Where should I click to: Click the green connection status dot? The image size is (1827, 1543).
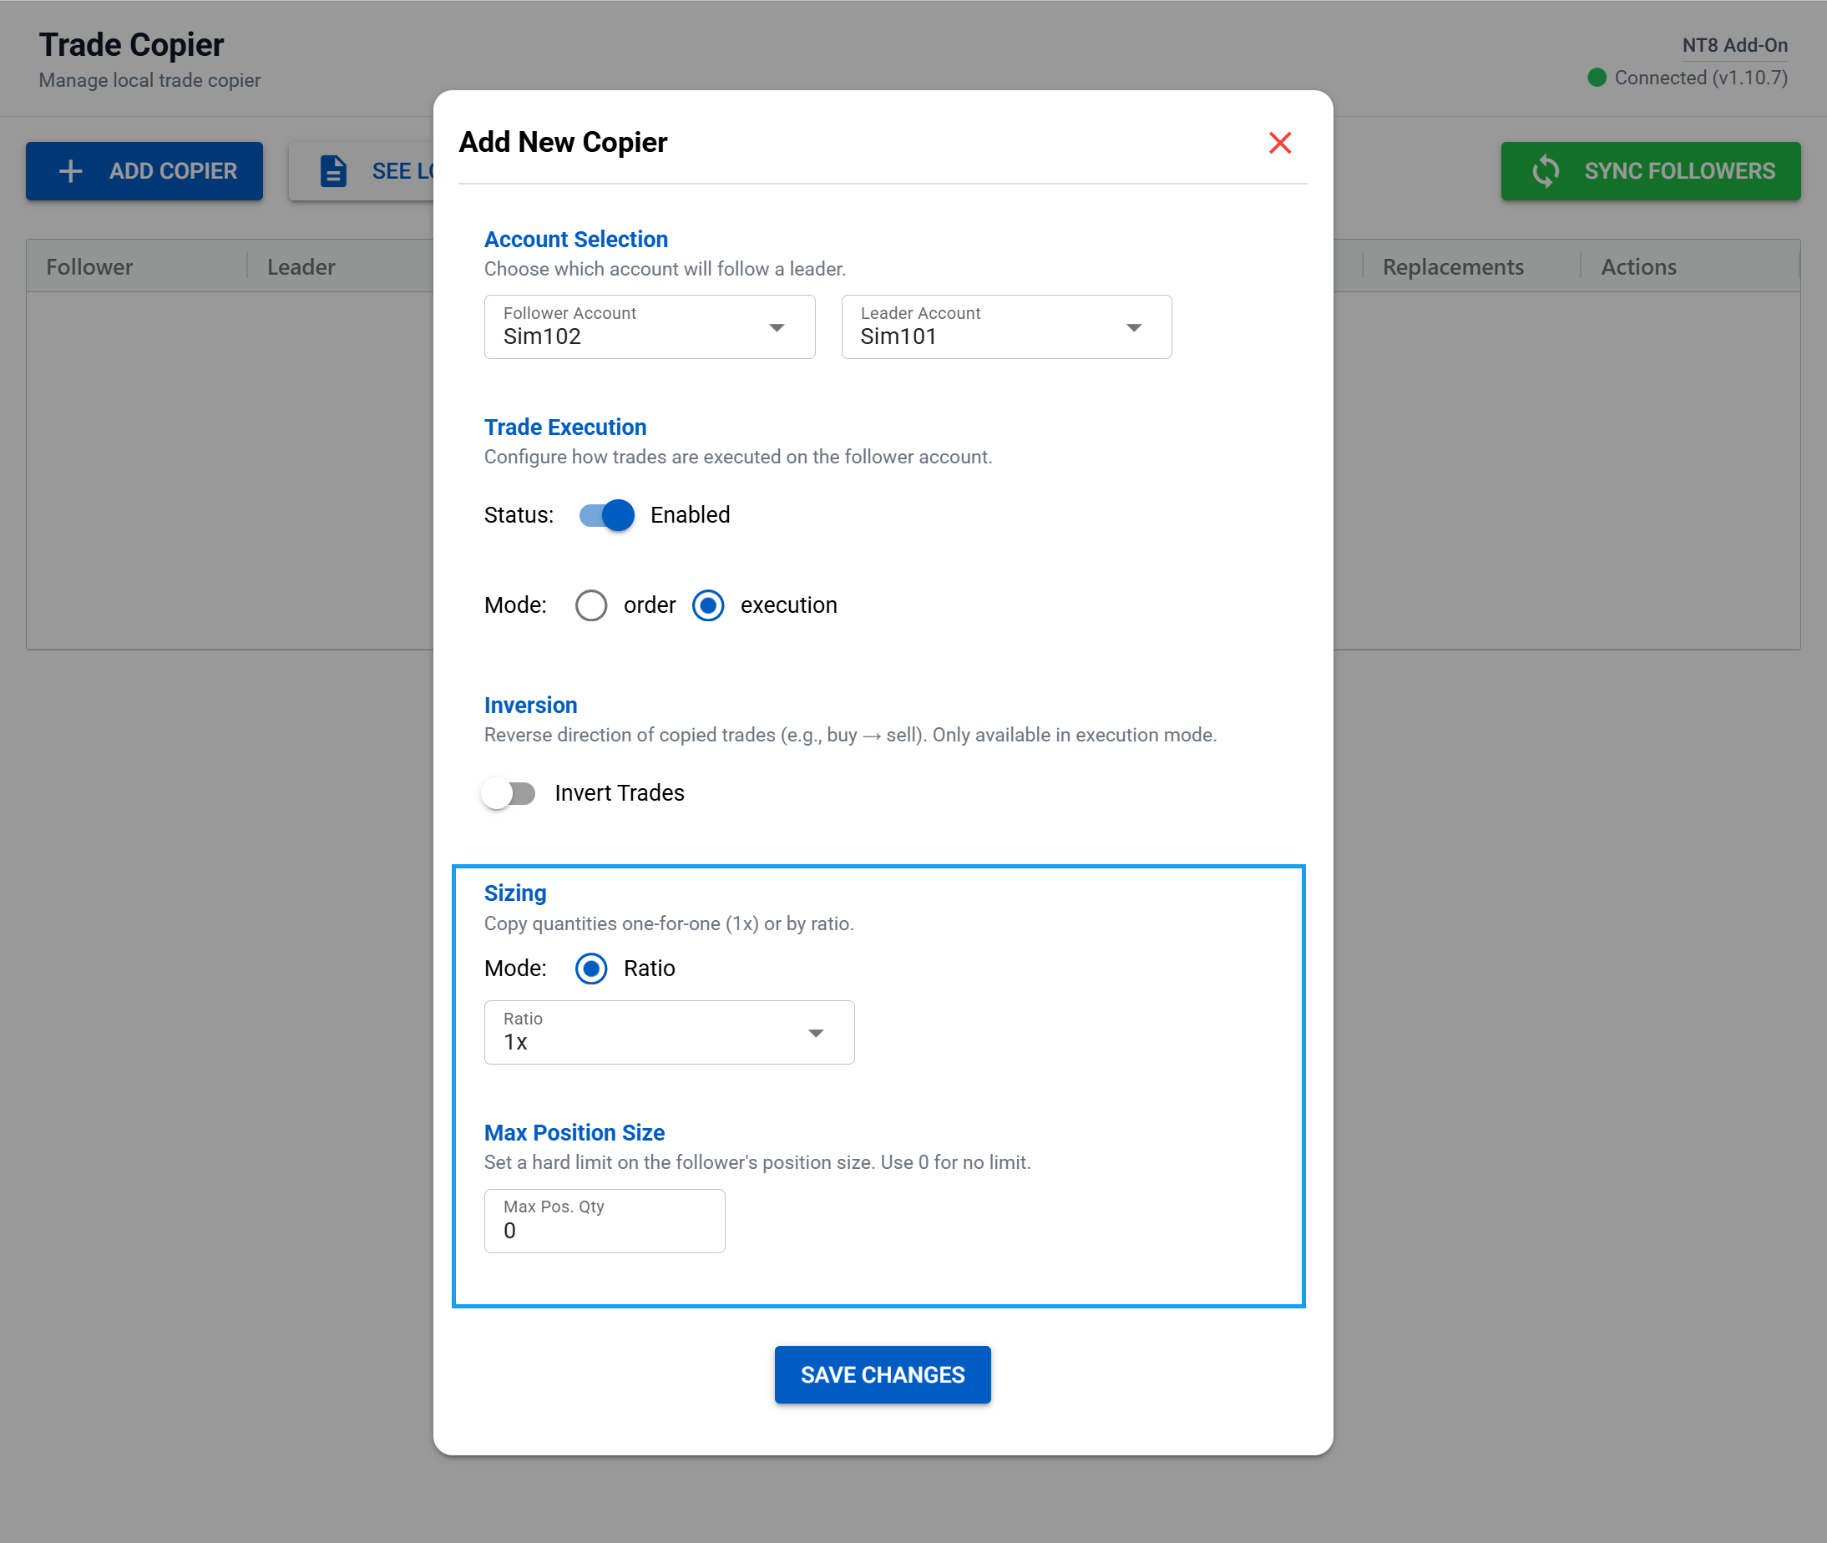[1596, 78]
